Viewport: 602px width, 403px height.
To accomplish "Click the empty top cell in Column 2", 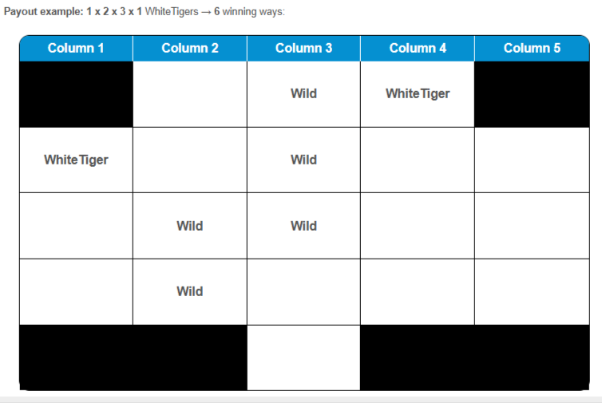I will click(x=190, y=94).
